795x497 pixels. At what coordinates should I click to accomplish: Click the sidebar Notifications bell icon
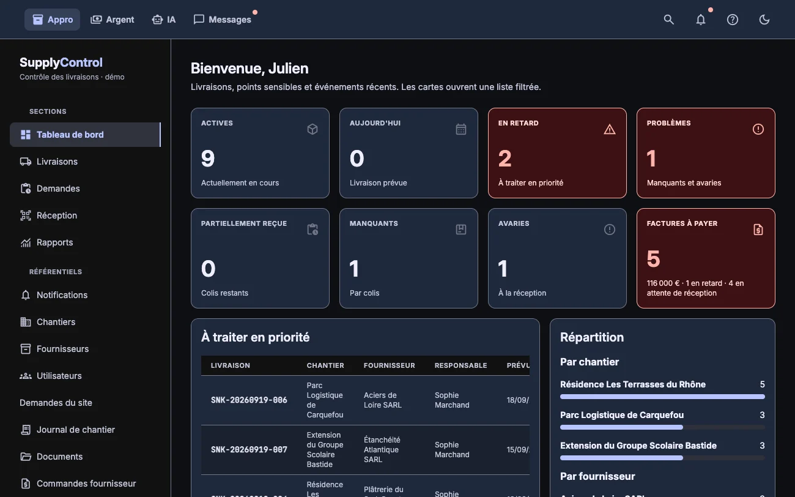point(26,295)
